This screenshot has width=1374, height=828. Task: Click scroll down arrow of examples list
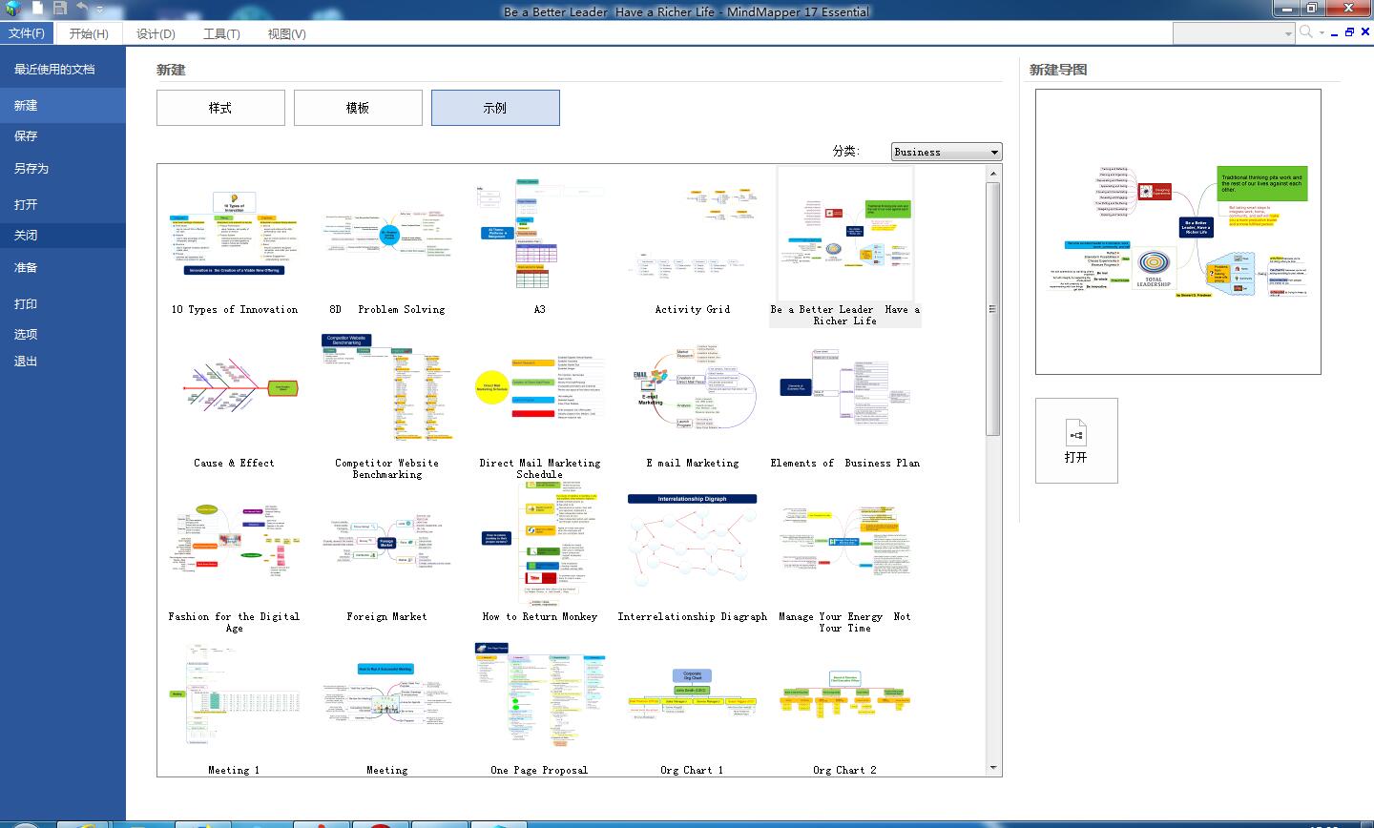tap(993, 767)
